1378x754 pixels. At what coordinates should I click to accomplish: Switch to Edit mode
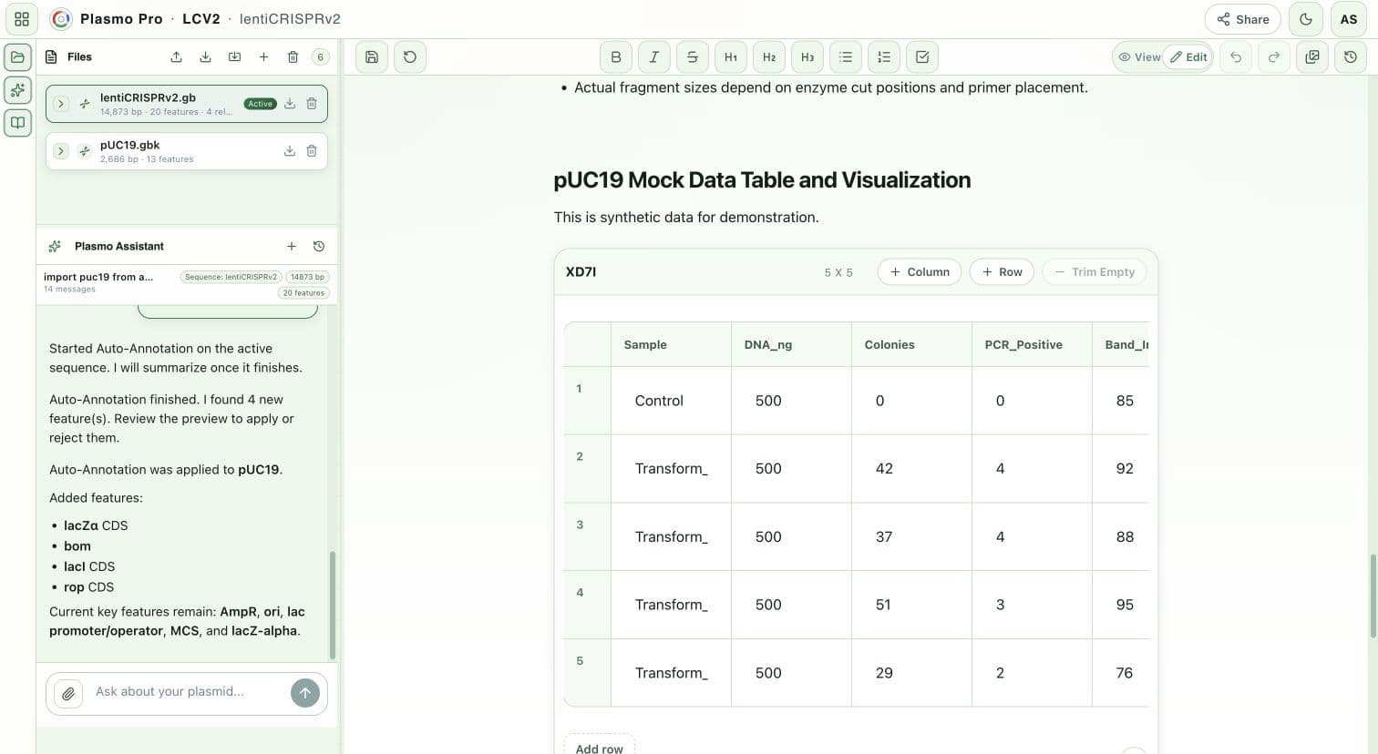(x=1189, y=56)
